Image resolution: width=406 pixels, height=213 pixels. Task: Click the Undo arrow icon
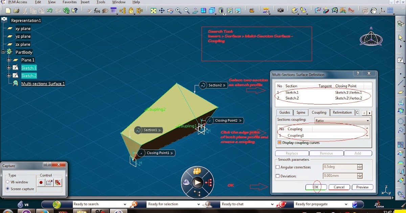[x=50, y=10]
